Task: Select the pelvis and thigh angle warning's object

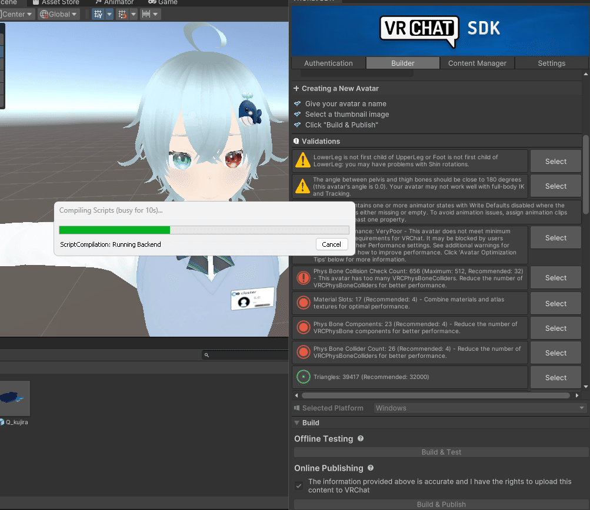Action: tap(556, 186)
